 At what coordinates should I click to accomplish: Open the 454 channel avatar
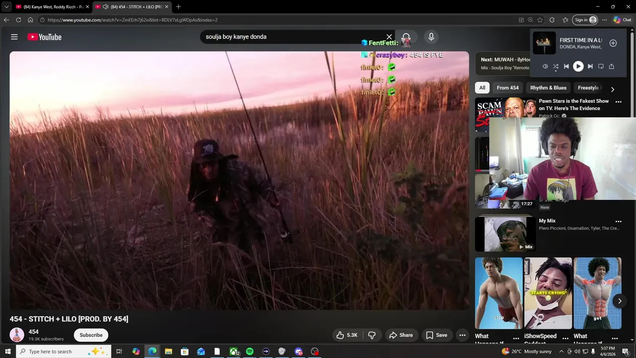[x=17, y=335]
